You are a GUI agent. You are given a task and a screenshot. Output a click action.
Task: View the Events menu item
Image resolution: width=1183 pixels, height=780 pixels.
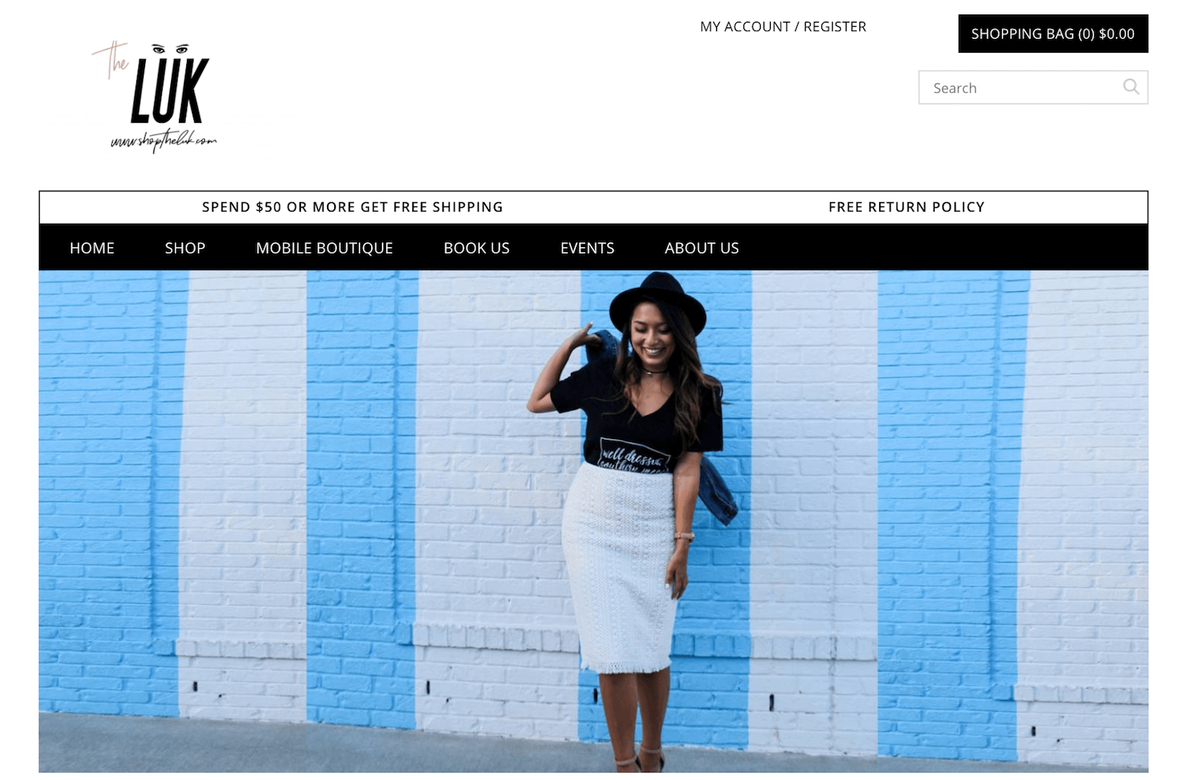[587, 248]
